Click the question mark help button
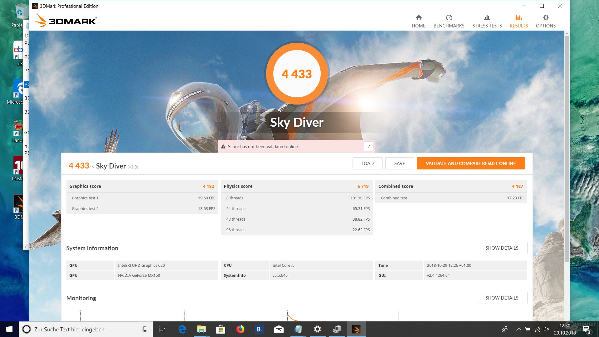This screenshot has height=337, width=599. pos(369,146)
